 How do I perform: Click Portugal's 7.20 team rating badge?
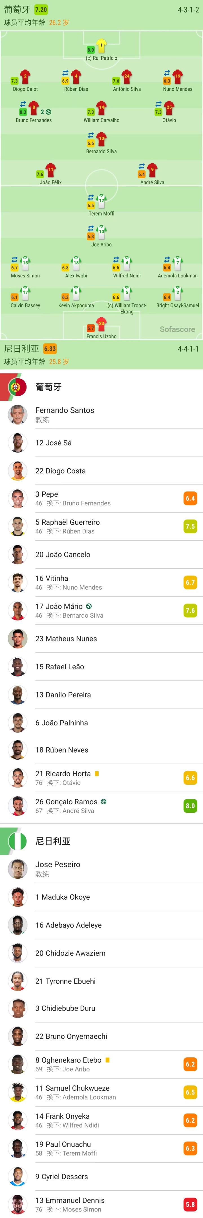(41, 9)
